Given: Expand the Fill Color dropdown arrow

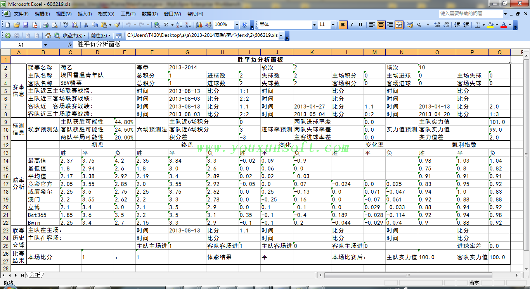Looking at the screenshot, I should click(497, 25).
